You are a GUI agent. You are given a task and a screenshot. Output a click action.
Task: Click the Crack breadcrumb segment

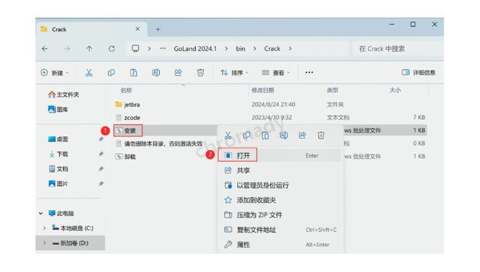coord(272,48)
